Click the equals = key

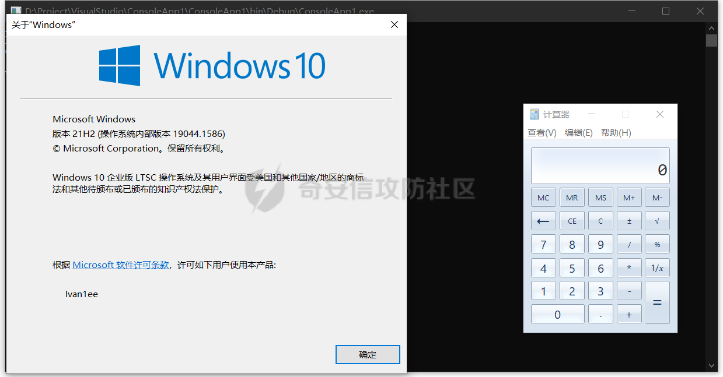point(657,302)
